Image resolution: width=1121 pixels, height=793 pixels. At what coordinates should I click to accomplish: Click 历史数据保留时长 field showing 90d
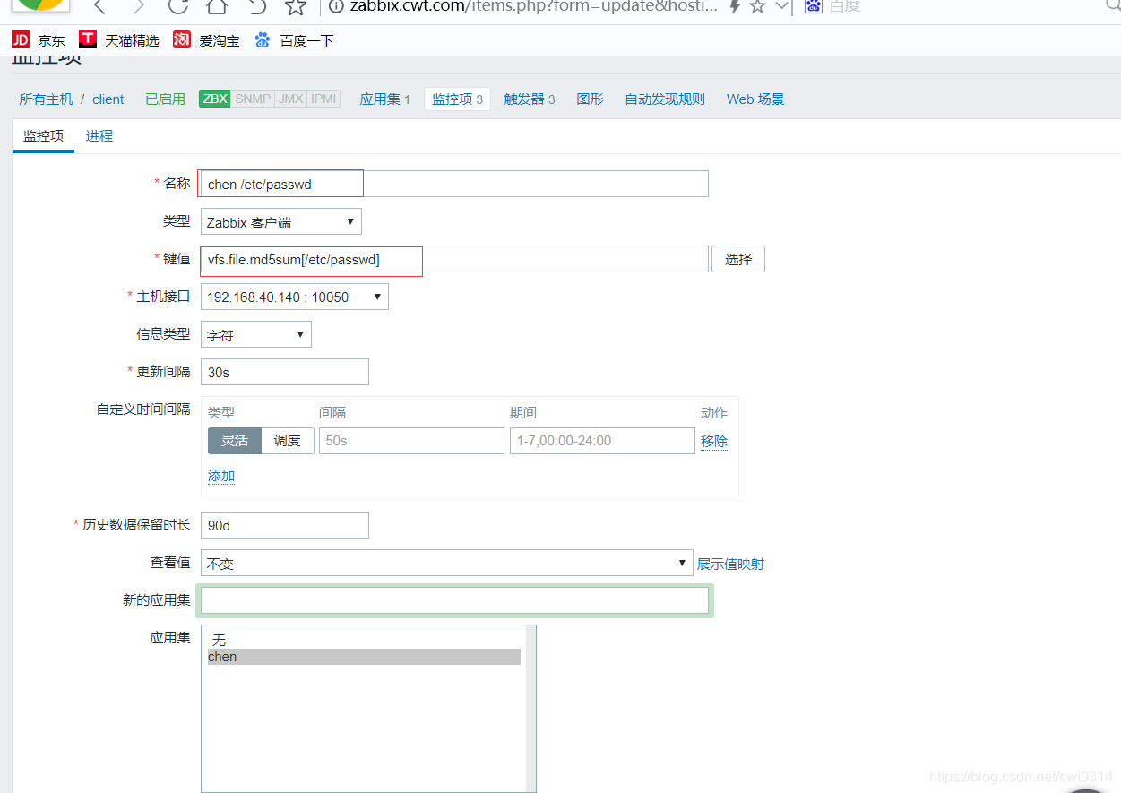pyautogui.click(x=284, y=525)
